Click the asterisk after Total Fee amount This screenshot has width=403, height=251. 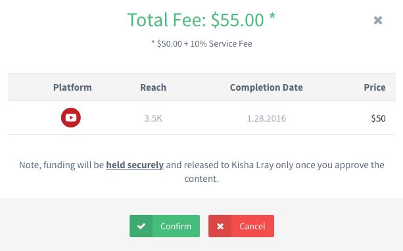pos(272,16)
